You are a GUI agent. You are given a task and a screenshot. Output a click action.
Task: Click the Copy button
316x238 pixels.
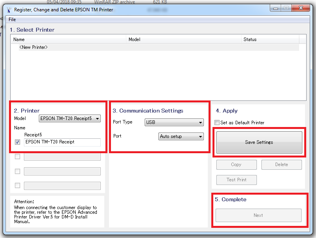click(236, 165)
